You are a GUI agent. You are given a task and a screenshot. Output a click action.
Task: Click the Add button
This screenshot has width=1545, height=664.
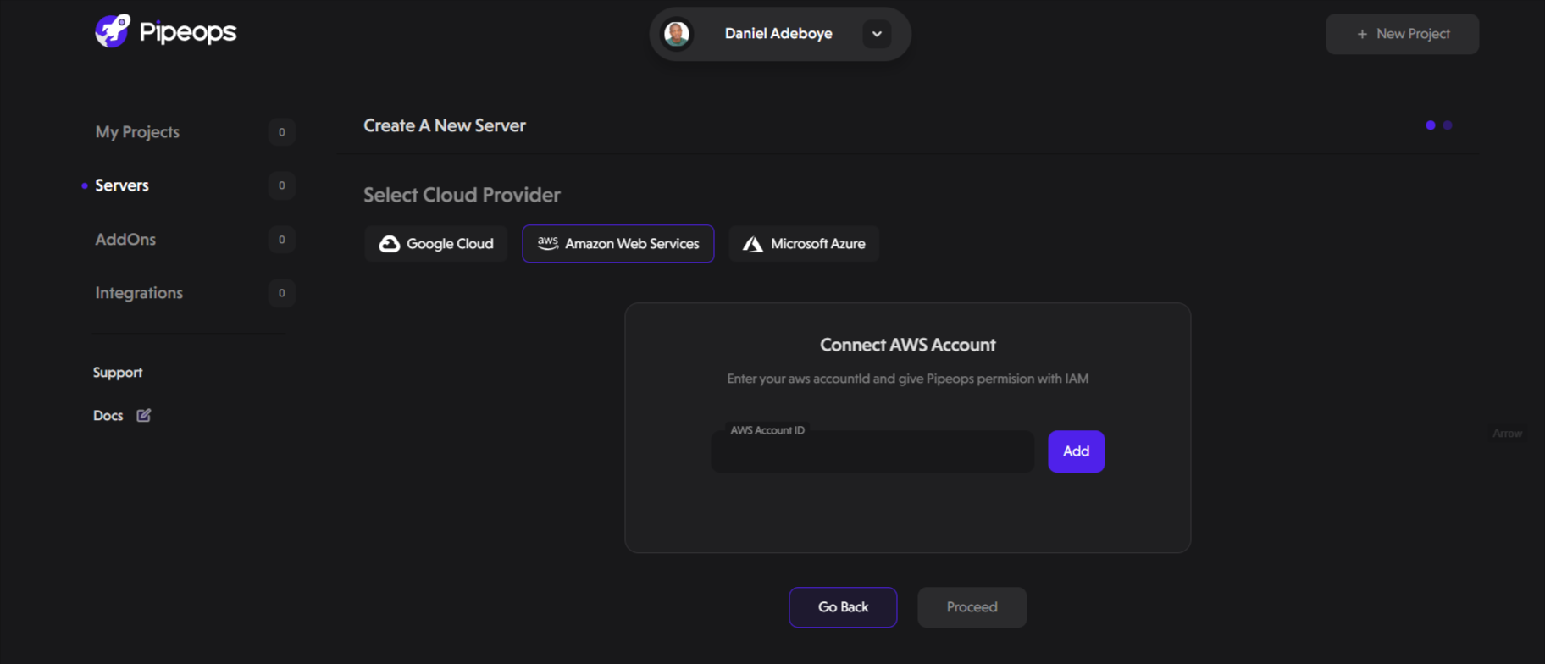pyautogui.click(x=1076, y=451)
